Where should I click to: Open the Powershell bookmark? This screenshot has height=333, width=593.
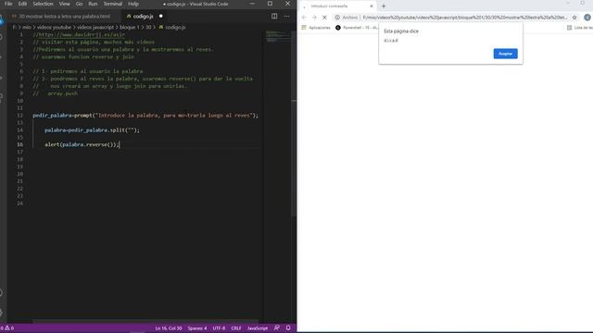(x=357, y=28)
